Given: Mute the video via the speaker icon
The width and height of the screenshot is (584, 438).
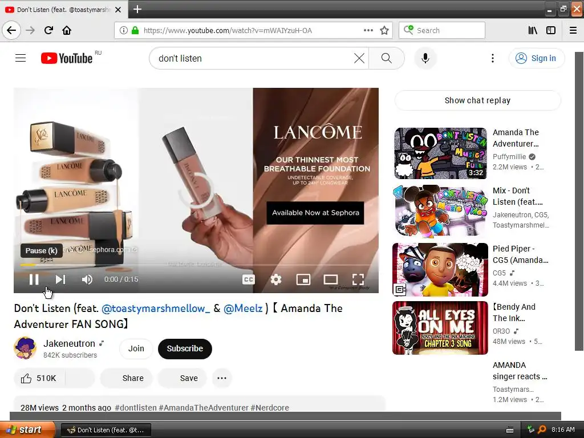Looking at the screenshot, I should click(x=87, y=279).
